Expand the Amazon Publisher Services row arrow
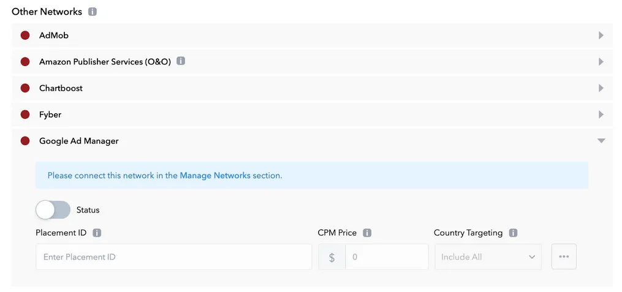This screenshot has height=292, width=622. tap(601, 62)
